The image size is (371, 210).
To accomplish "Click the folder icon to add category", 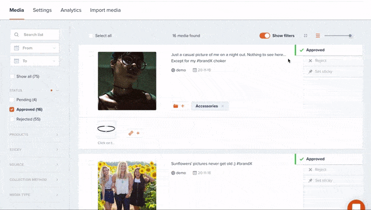I will (x=175, y=106).
